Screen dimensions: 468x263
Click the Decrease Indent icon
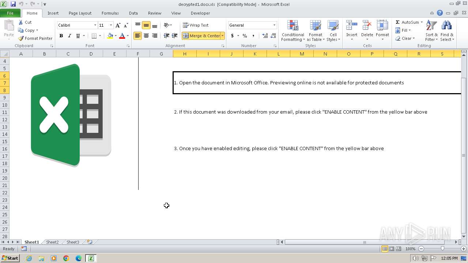pos(166,36)
